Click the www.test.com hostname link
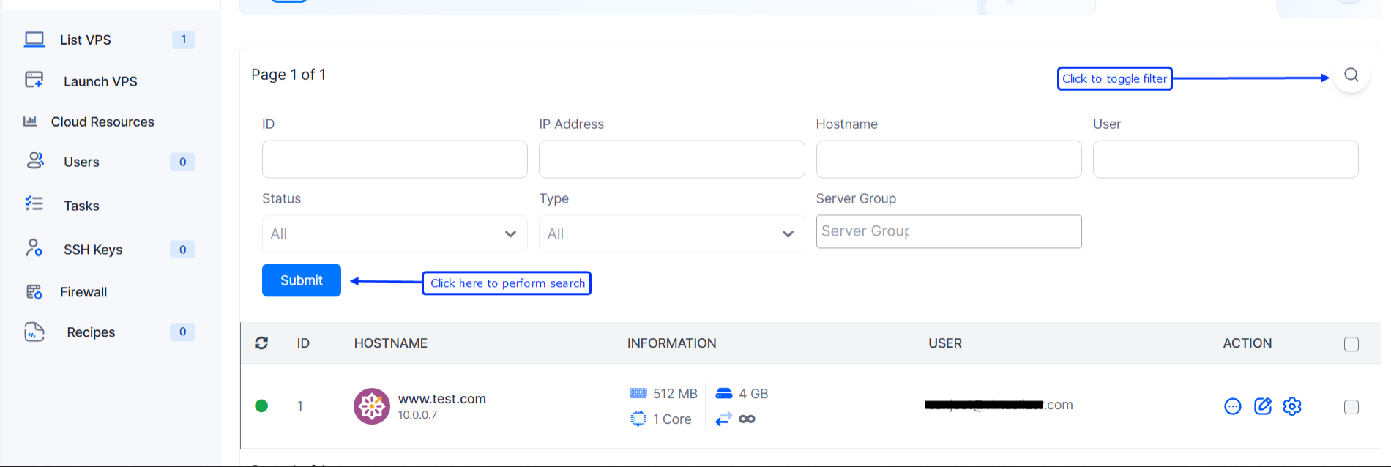The width and height of the screenshot is (1391, 467). tap(442, 399)
